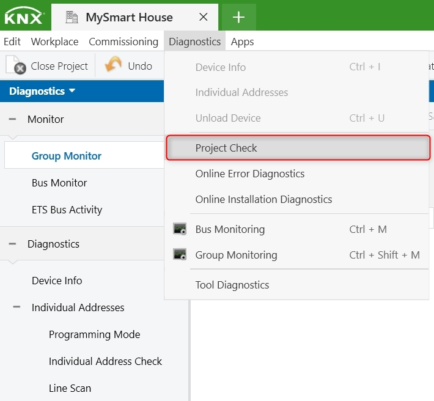Click the KNX logo button

point(24,17)
